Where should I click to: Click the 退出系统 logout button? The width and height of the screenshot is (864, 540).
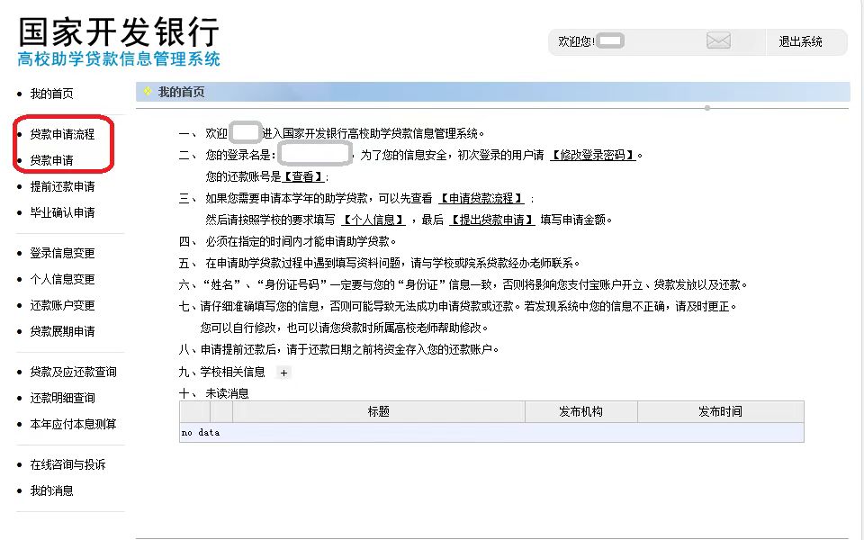[x=800, y=41]
